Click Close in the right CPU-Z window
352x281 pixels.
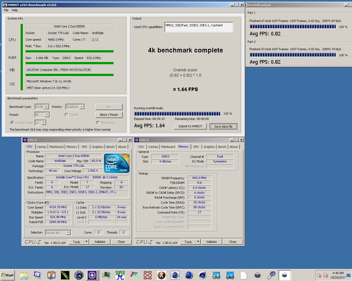(233, 242)
